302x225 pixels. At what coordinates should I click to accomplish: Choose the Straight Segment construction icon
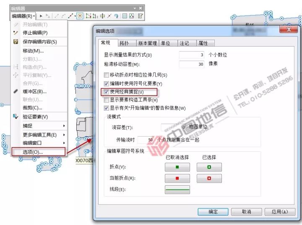pos(57,16)
